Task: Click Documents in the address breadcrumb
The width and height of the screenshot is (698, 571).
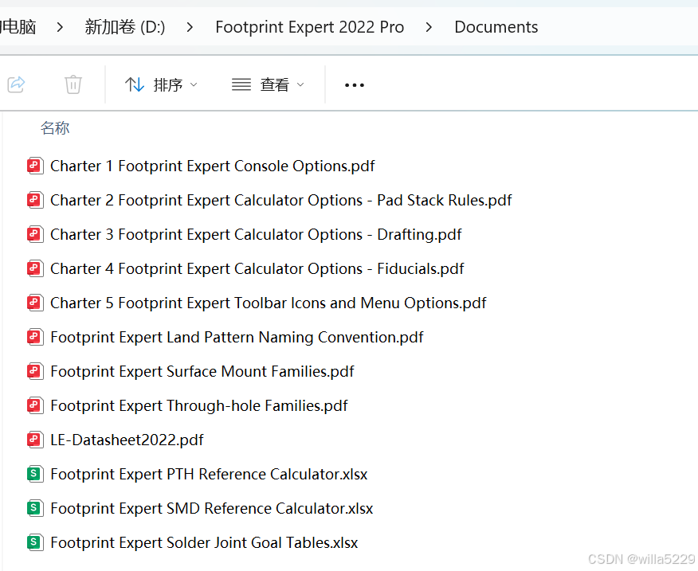Action: (496, 27)
